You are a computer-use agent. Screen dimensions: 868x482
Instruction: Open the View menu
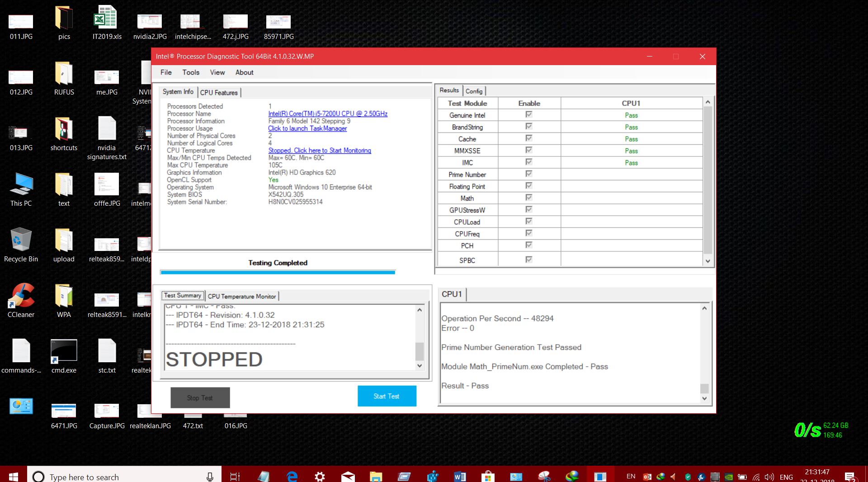click(x=217, y=72)
